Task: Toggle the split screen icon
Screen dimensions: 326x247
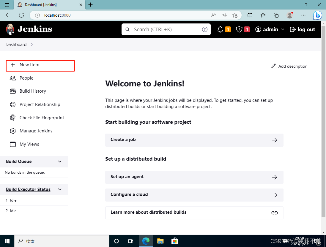Action: click(250, 15)
